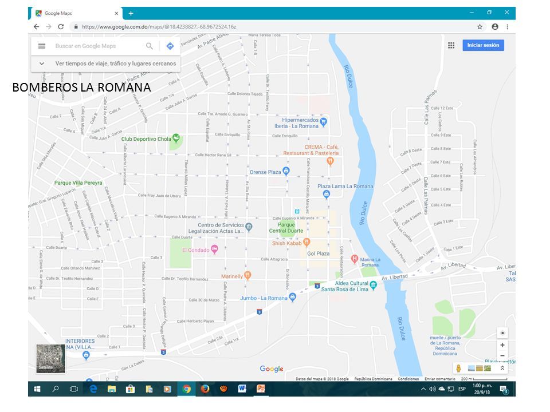
Task: Select the Google Maps browser tab
Action: [x=76, y=13]
